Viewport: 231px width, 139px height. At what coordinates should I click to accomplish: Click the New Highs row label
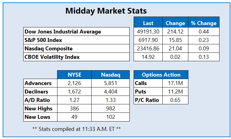[39, 109]
